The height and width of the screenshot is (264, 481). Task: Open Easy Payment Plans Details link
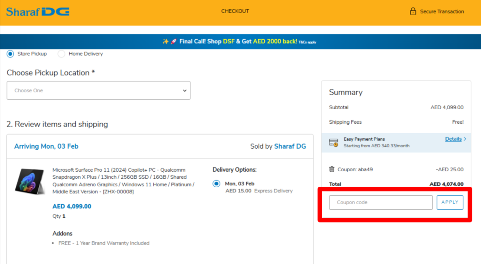click(x=453, y=139)
